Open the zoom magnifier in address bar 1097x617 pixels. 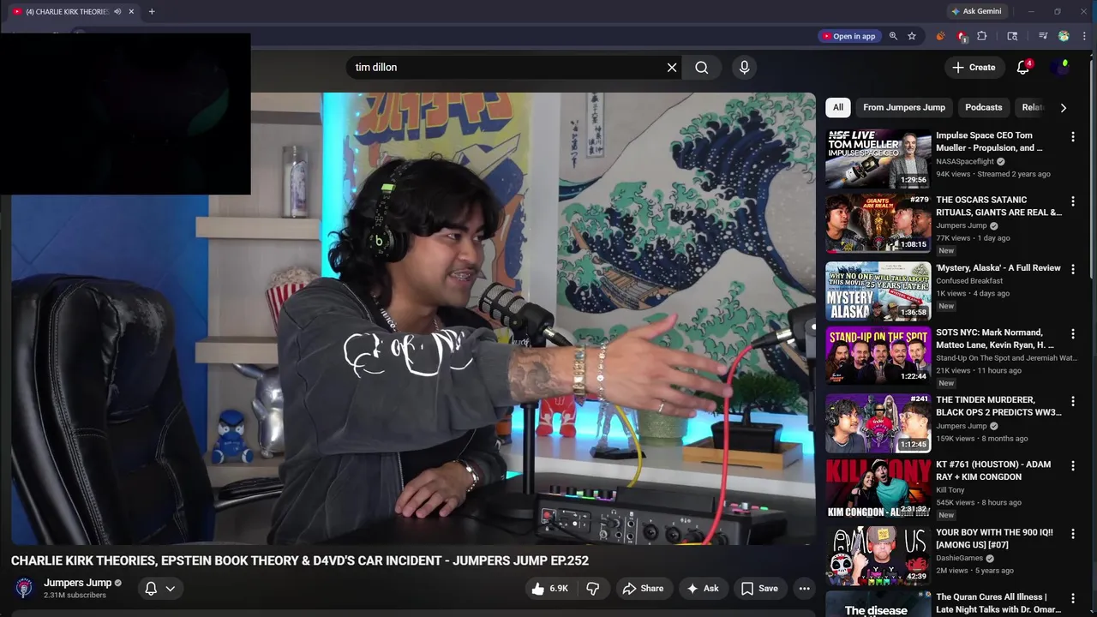[x=893, y=36]
